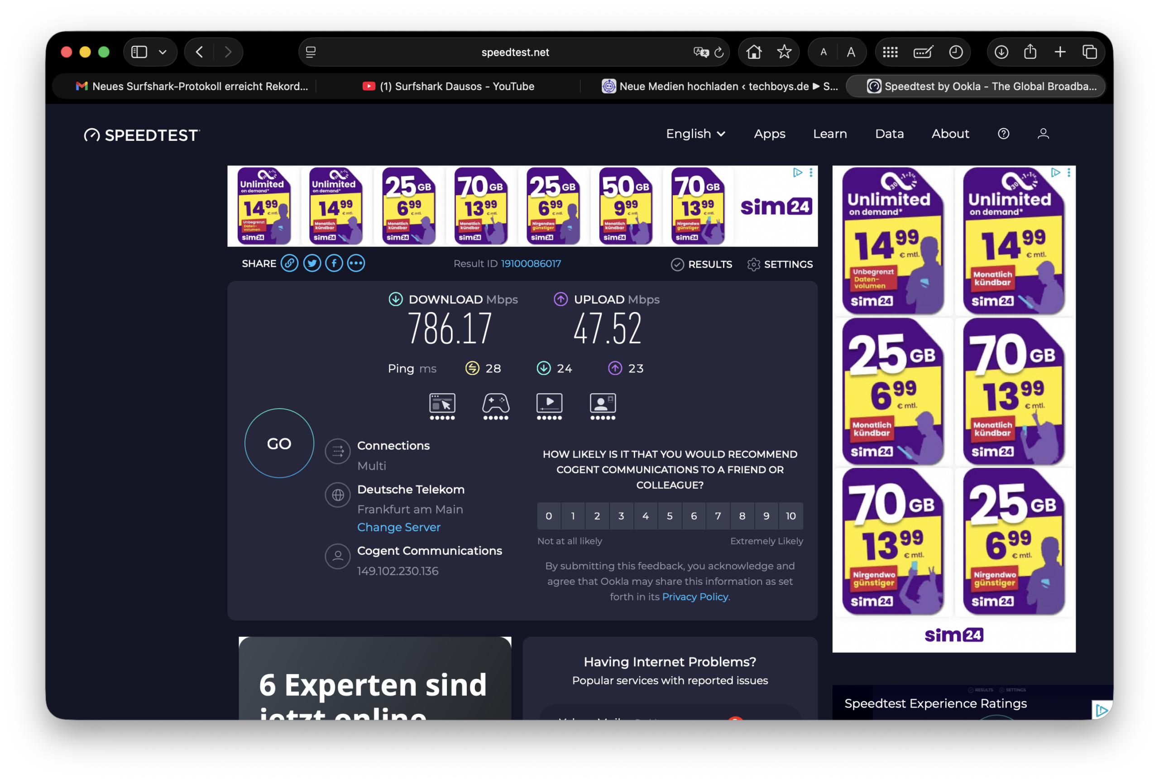Click the speedtest.net address bar
This screenshot has height=780, width=1159.
514,52
